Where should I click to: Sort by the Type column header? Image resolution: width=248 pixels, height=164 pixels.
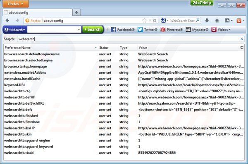coord(128,48)
